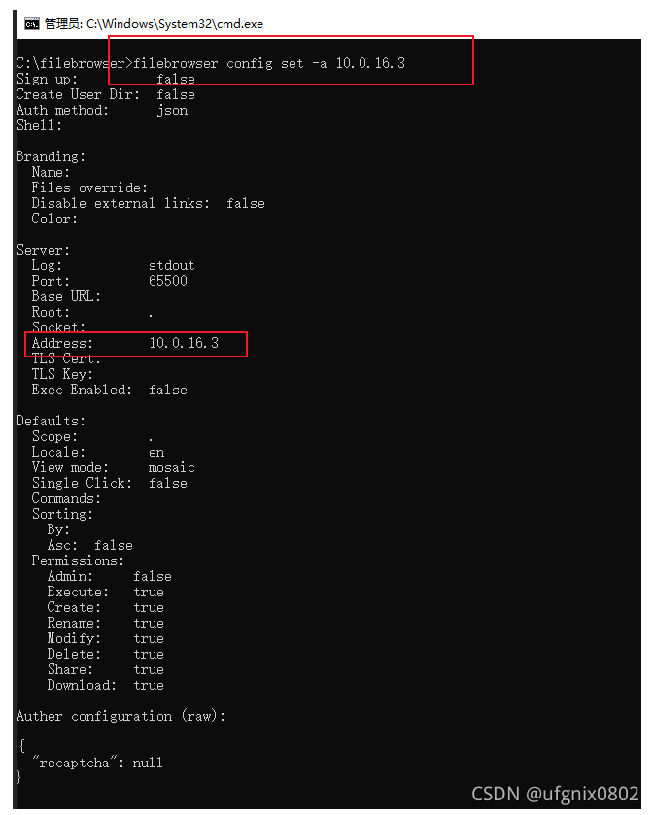
Task: Click the Sign up false value
Action: point(175,79)
